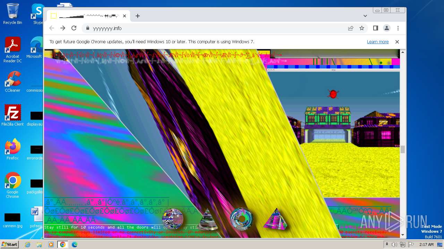Expand the tab search dropdown arrow
This screenshot has width=444, height=249.
coord(365,16)
